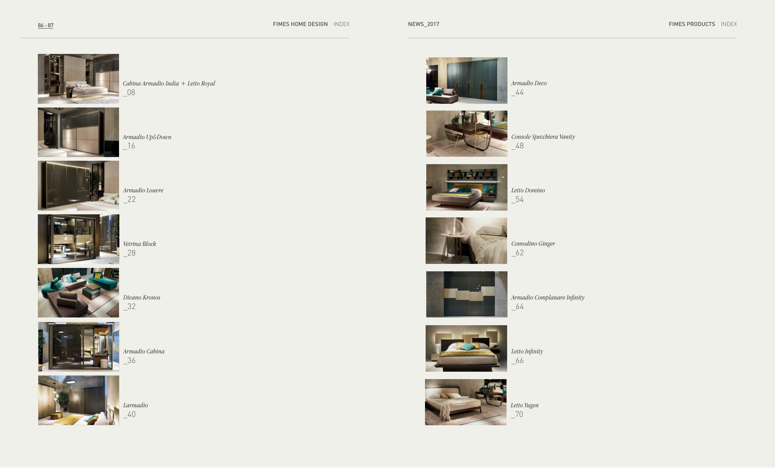Click the Armadio Louvre title text
This screenshot has width=775, height=468.
143,190
